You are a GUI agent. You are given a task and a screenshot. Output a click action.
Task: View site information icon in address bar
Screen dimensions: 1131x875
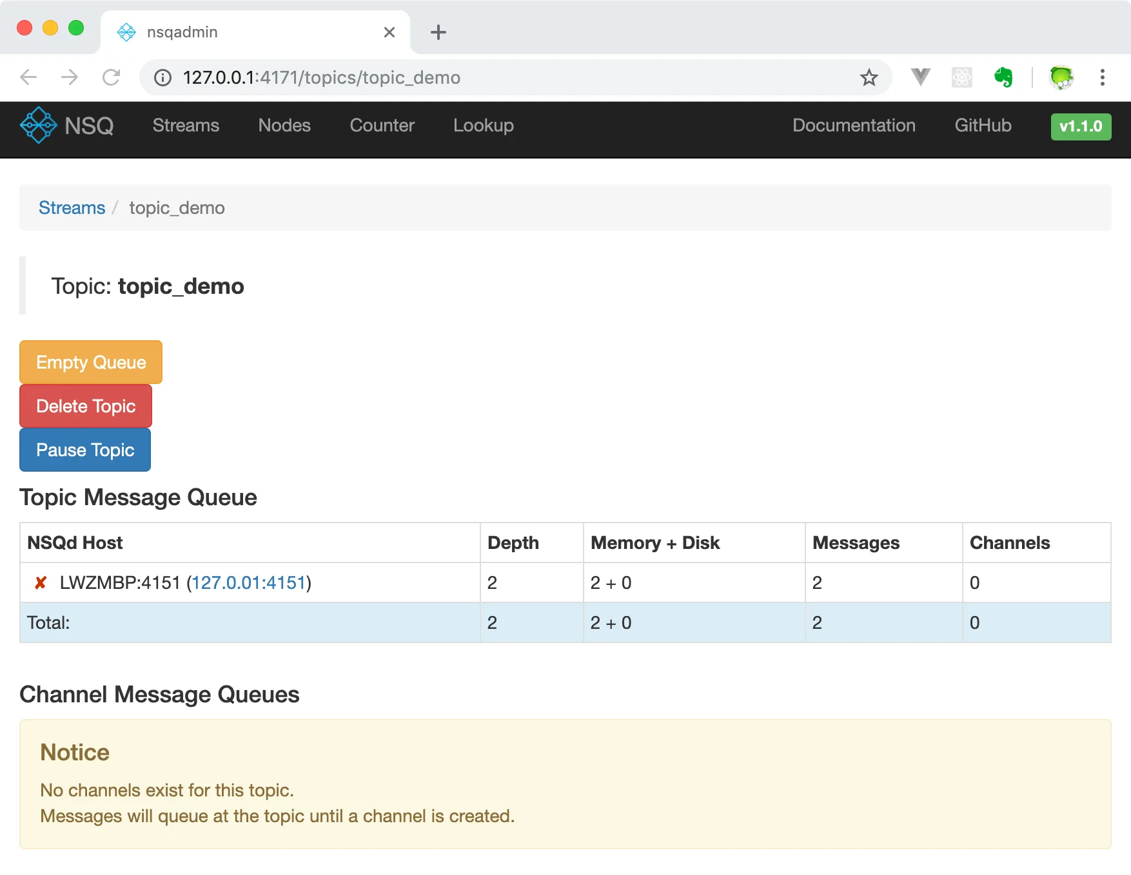pyautogui.click(x=162, y=78)
